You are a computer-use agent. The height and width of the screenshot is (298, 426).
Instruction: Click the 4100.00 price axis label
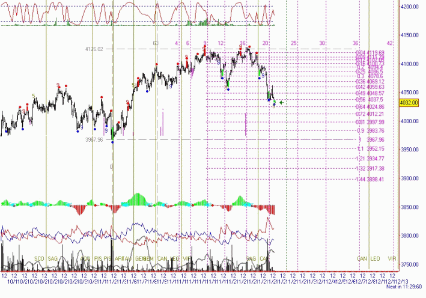pyautogui.click(x=410, y=64)
